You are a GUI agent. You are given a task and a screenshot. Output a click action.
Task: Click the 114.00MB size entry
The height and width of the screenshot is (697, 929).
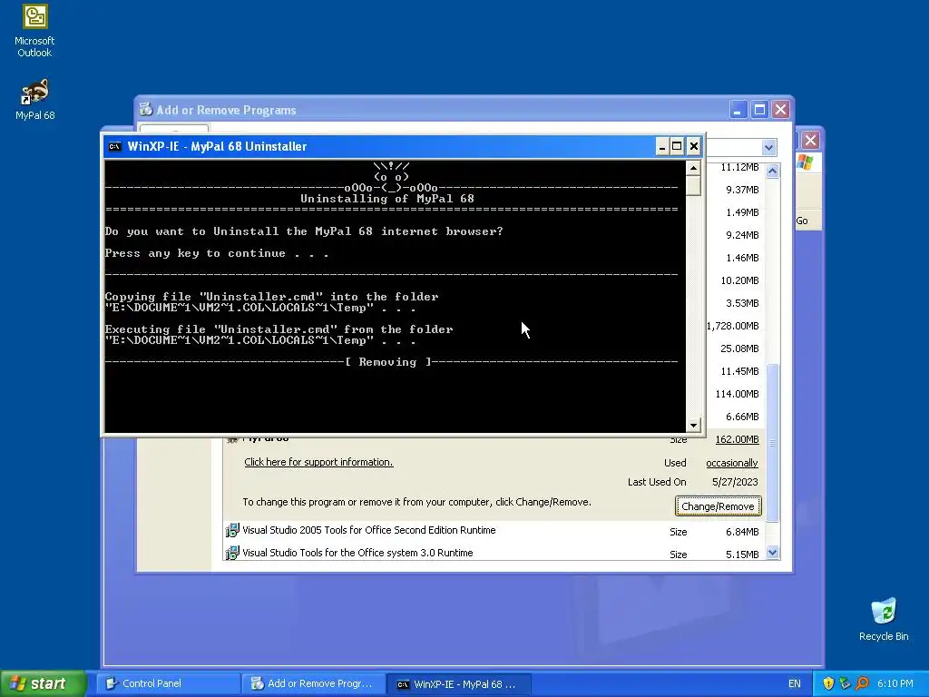(737, 394)
